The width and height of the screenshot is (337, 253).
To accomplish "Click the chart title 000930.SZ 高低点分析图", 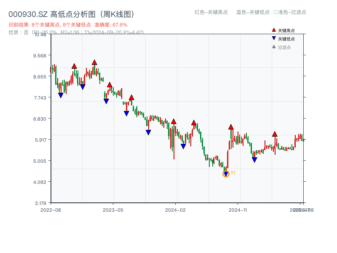I will pos(72,14).
